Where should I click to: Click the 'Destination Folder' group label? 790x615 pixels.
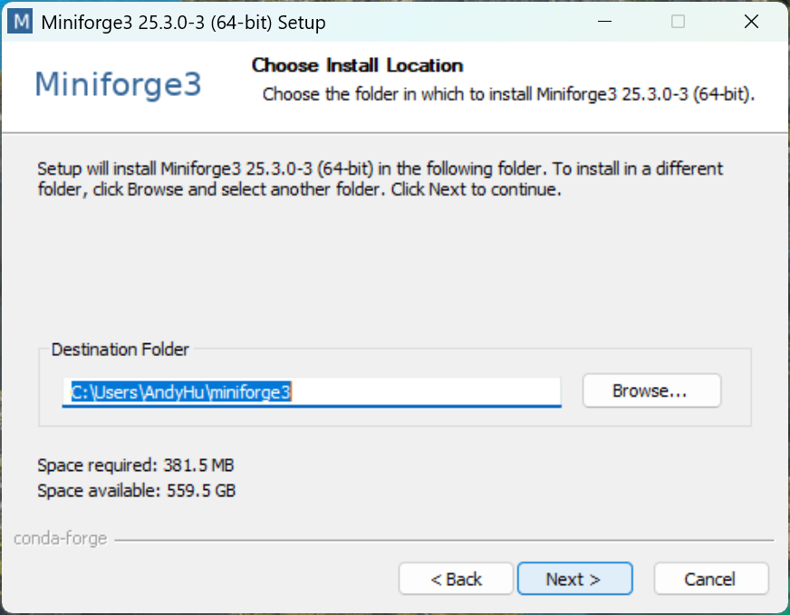[x=120, y=350]
